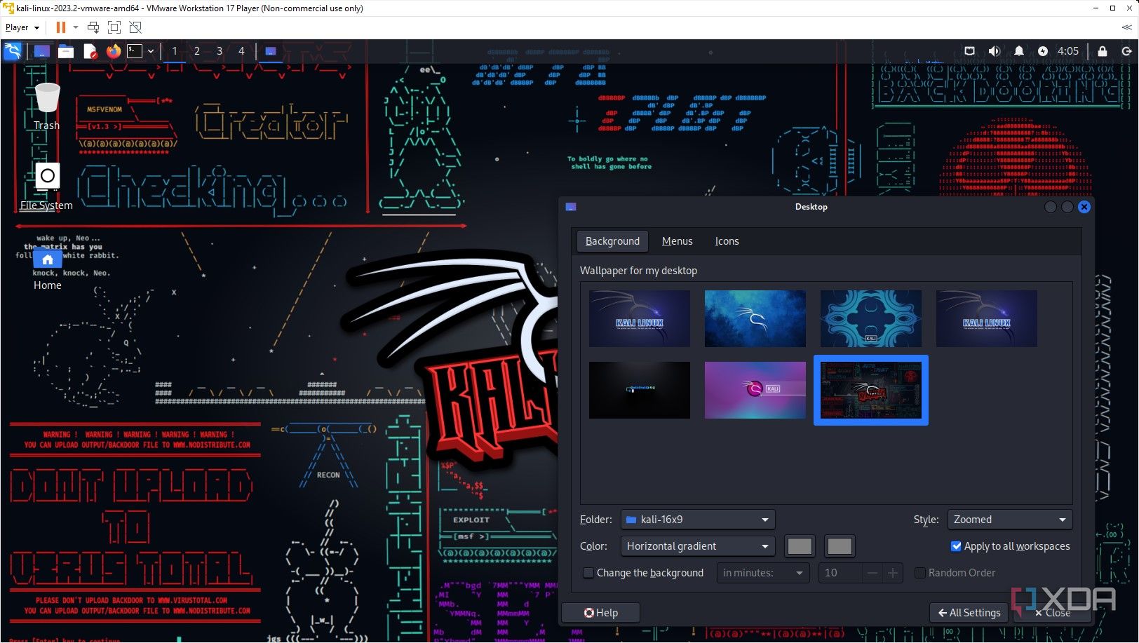Click the volume speaker icon

(994, 50)
